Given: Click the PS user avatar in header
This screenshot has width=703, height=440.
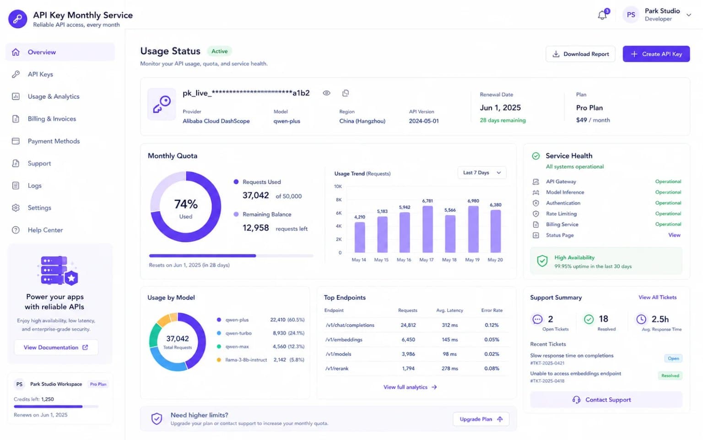Looking at the screenshot, I should (631, 15).
